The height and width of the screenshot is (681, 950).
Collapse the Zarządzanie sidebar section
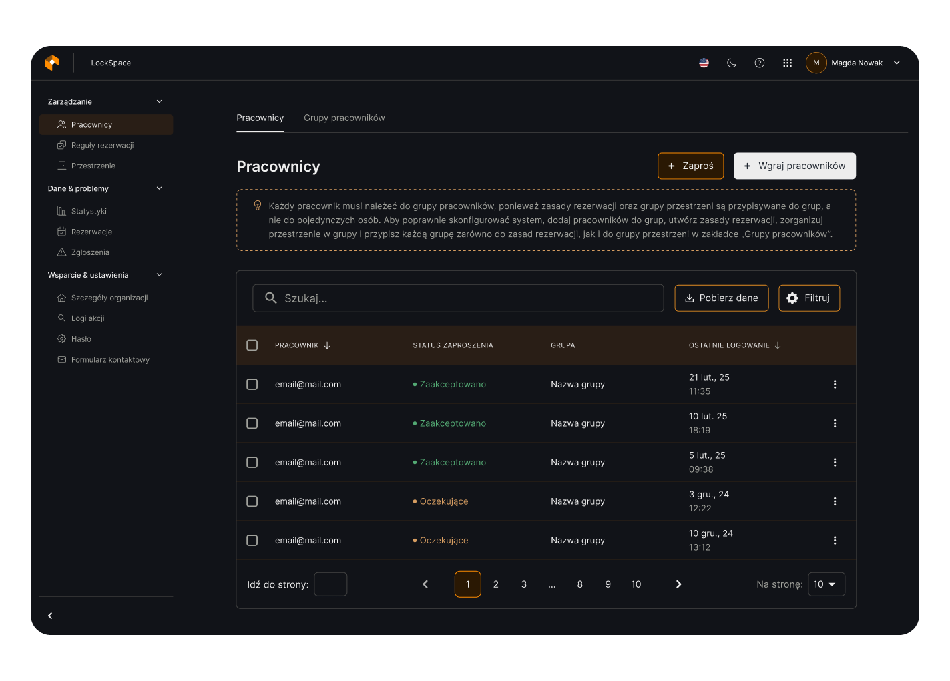(x=159, y=102)
